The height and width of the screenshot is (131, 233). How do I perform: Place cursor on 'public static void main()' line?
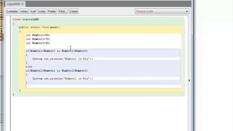[x=40, y=27]
